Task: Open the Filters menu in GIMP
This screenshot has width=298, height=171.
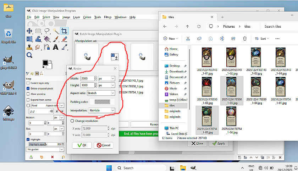Action: 107,17
